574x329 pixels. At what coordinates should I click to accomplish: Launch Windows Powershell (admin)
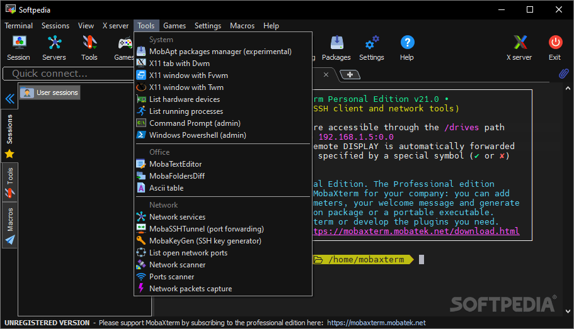[x=223, y=135]
